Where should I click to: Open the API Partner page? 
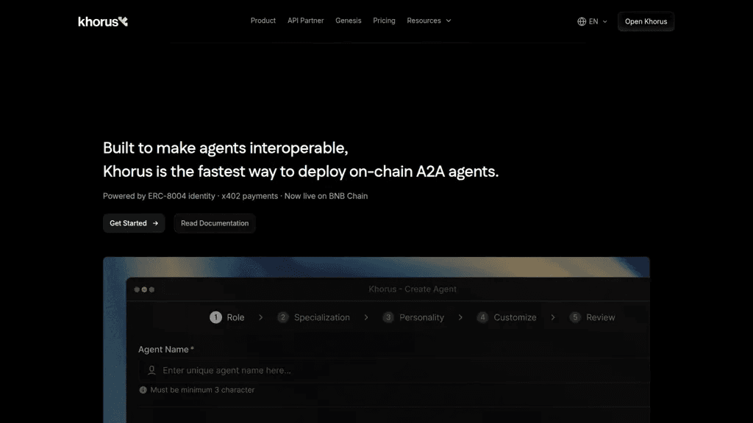coord(305,21)
